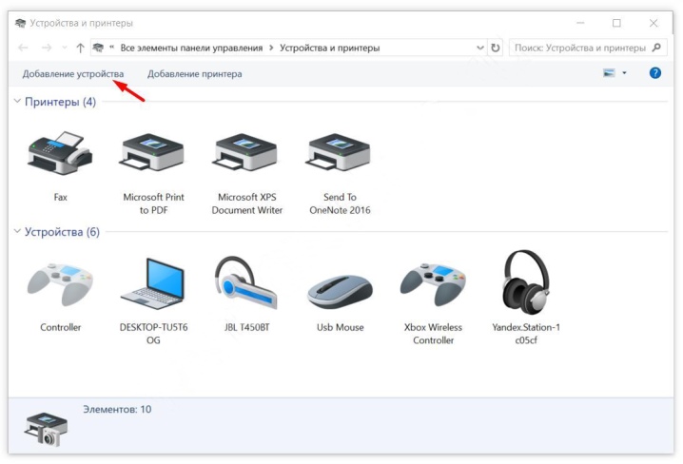
Task: Select the DESKTOP-TU5T6OG laptop device
Action: (153, 283)
